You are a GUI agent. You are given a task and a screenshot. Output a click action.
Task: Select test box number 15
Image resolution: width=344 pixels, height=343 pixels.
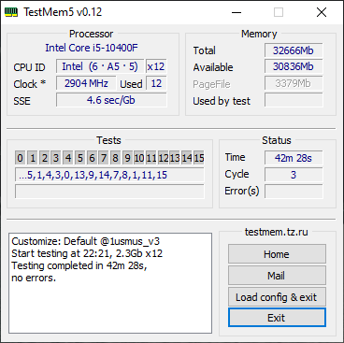tap(199, 158)
